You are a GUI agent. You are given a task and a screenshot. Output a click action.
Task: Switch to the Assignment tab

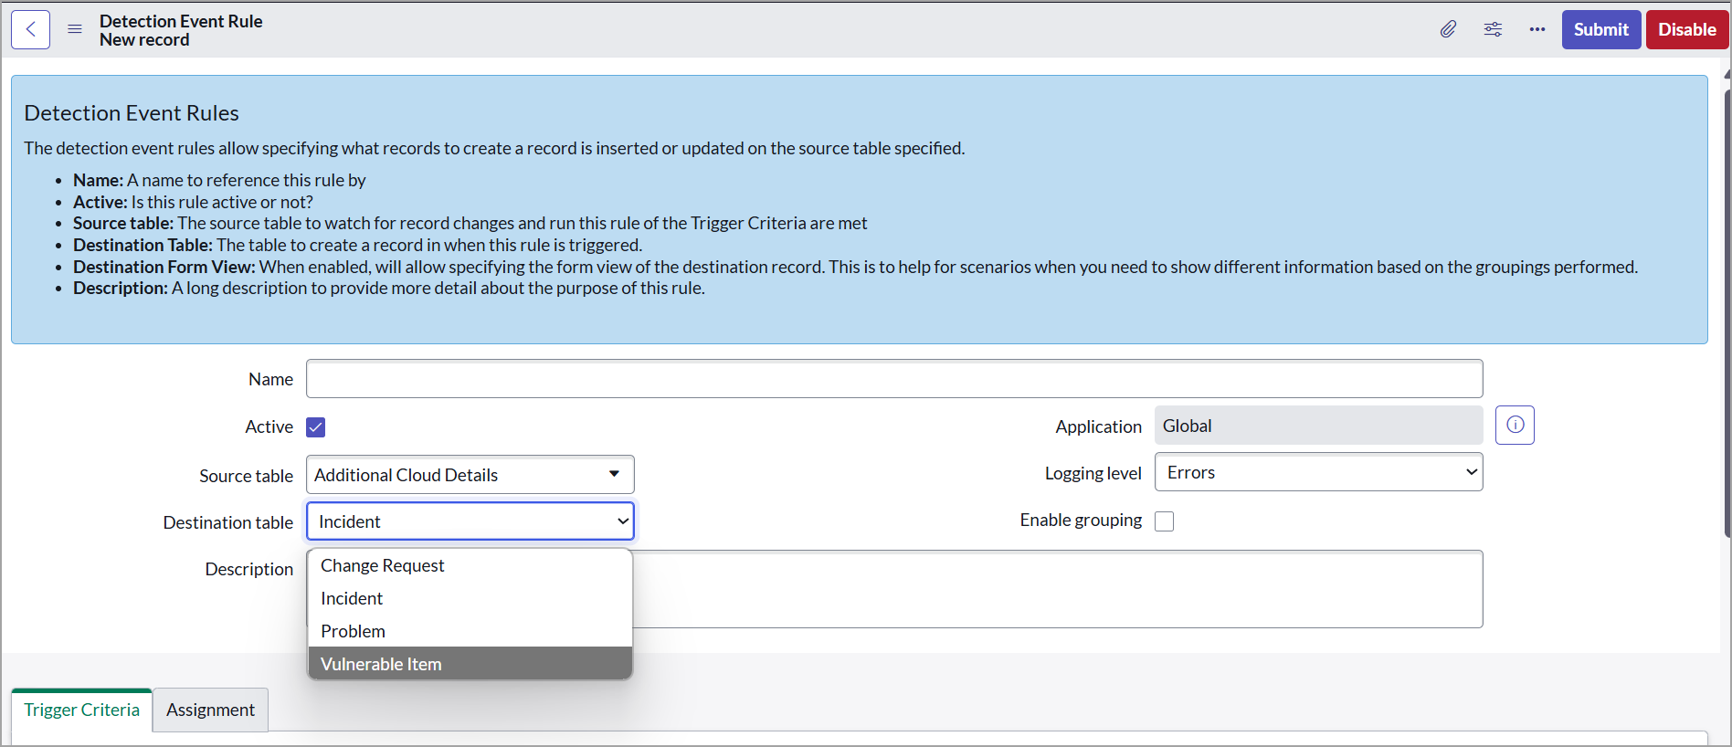[x=210, y=710]
